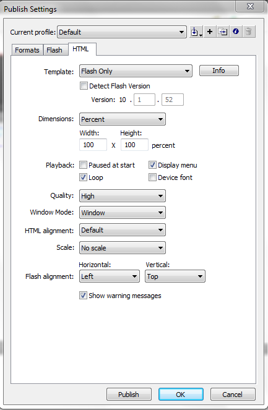
Task: Toggle the Paused at start checkbox
Action: point(83,165)
